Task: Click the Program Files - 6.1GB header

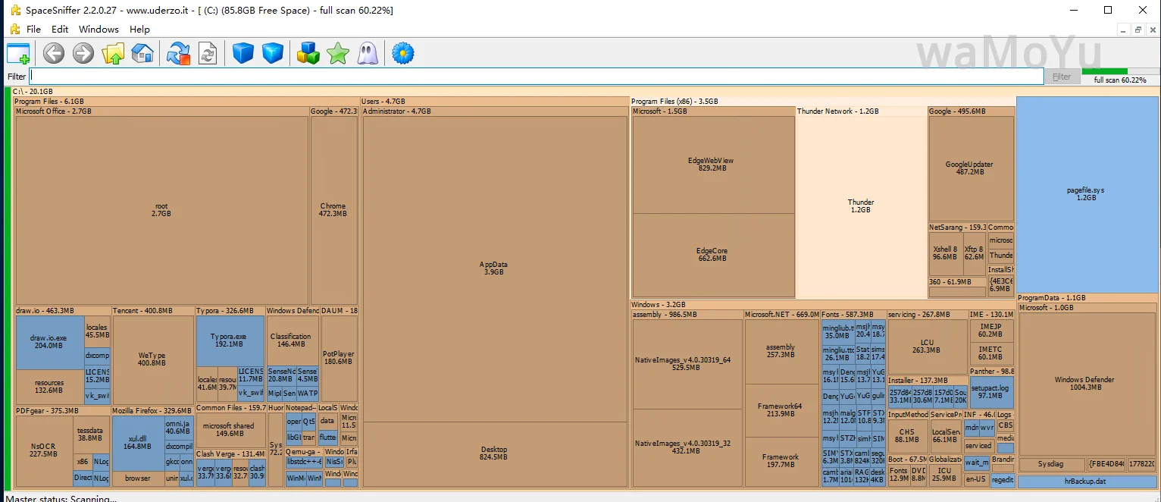Action: tap(186, 102)
